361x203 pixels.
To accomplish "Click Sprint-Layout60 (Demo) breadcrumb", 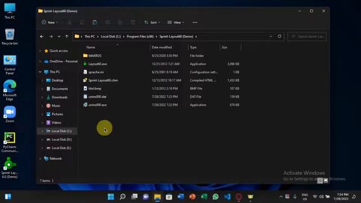I will pyautogui.click(x=176, y=36).
